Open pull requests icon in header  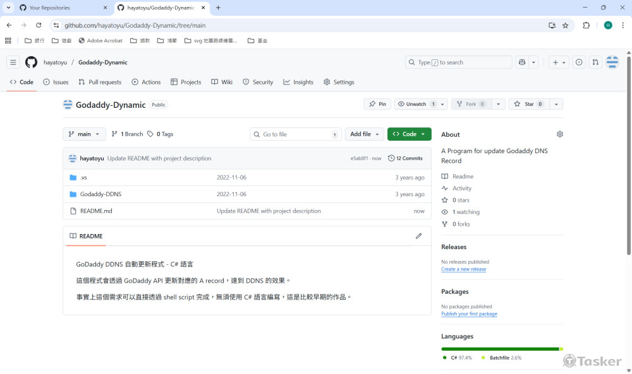coord(595,62)
